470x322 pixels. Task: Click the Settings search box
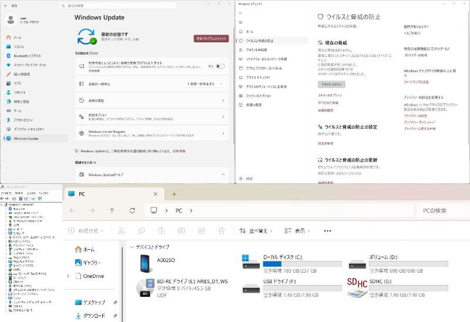(117, 6)
